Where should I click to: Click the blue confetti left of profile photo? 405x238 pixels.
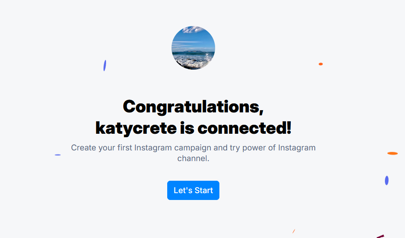[x=105, y=65]
